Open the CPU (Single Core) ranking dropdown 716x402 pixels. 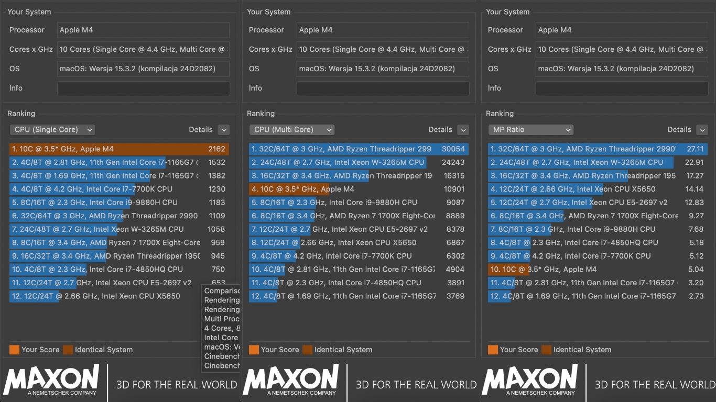(x=52, y=130)
